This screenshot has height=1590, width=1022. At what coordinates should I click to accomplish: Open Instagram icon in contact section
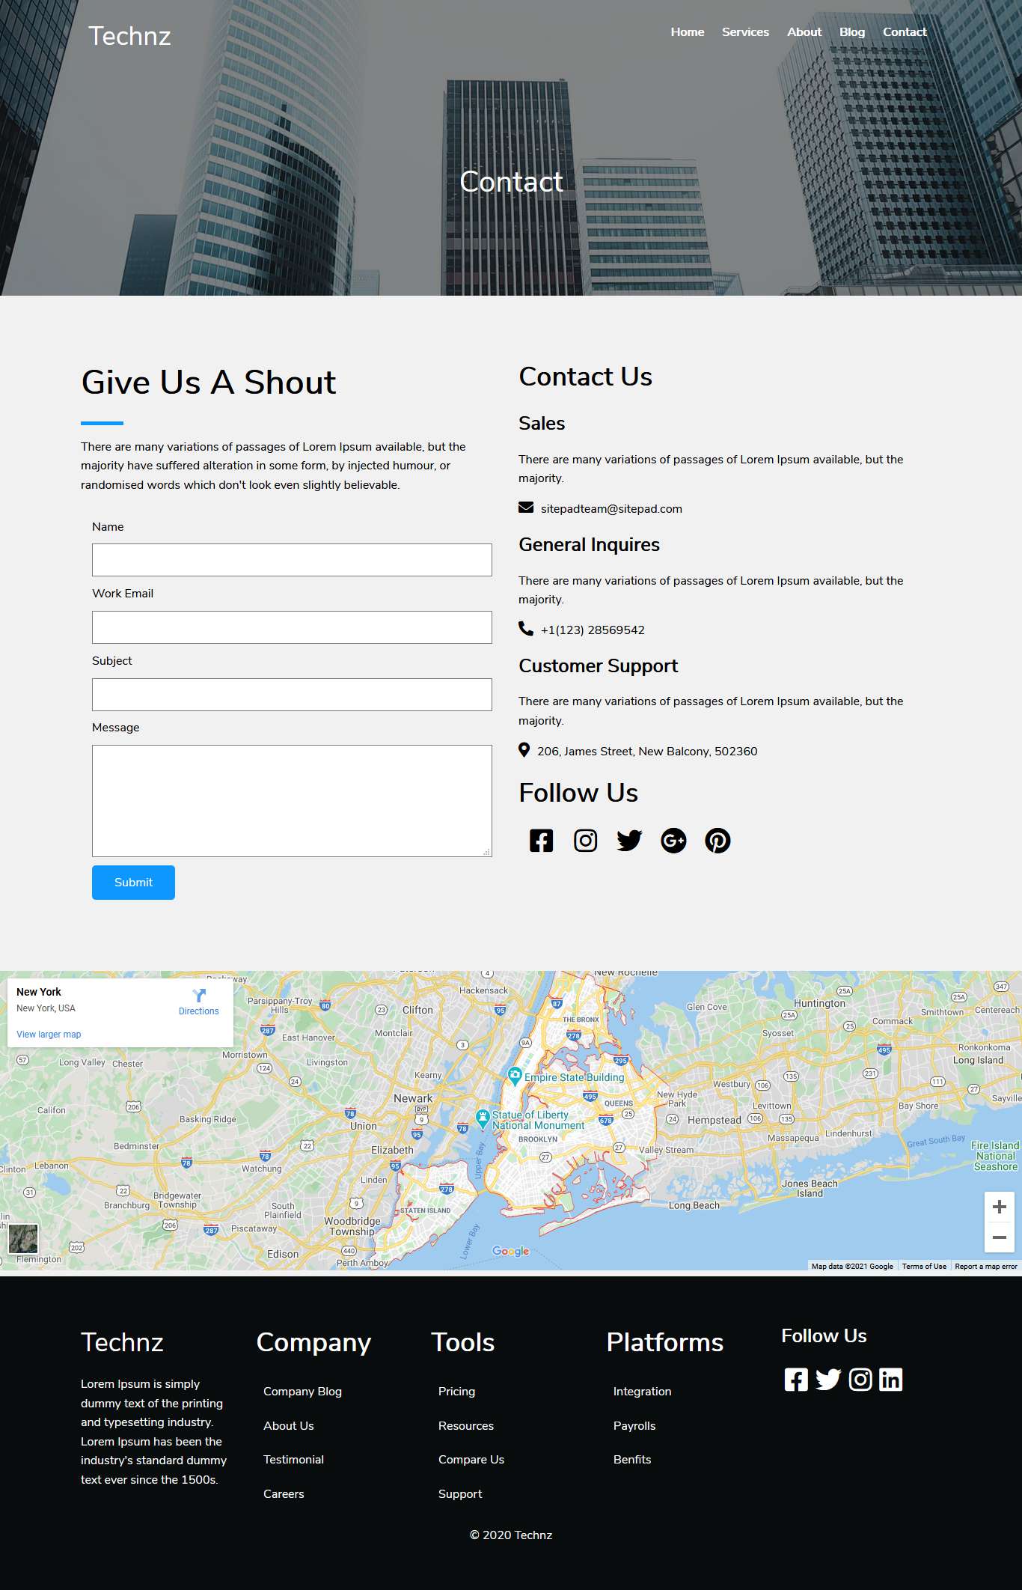coord(585,841)
